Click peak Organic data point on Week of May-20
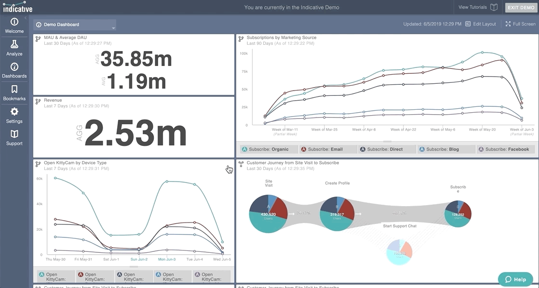The height and width of the screenshot is (288, 539). coord(482,52)
